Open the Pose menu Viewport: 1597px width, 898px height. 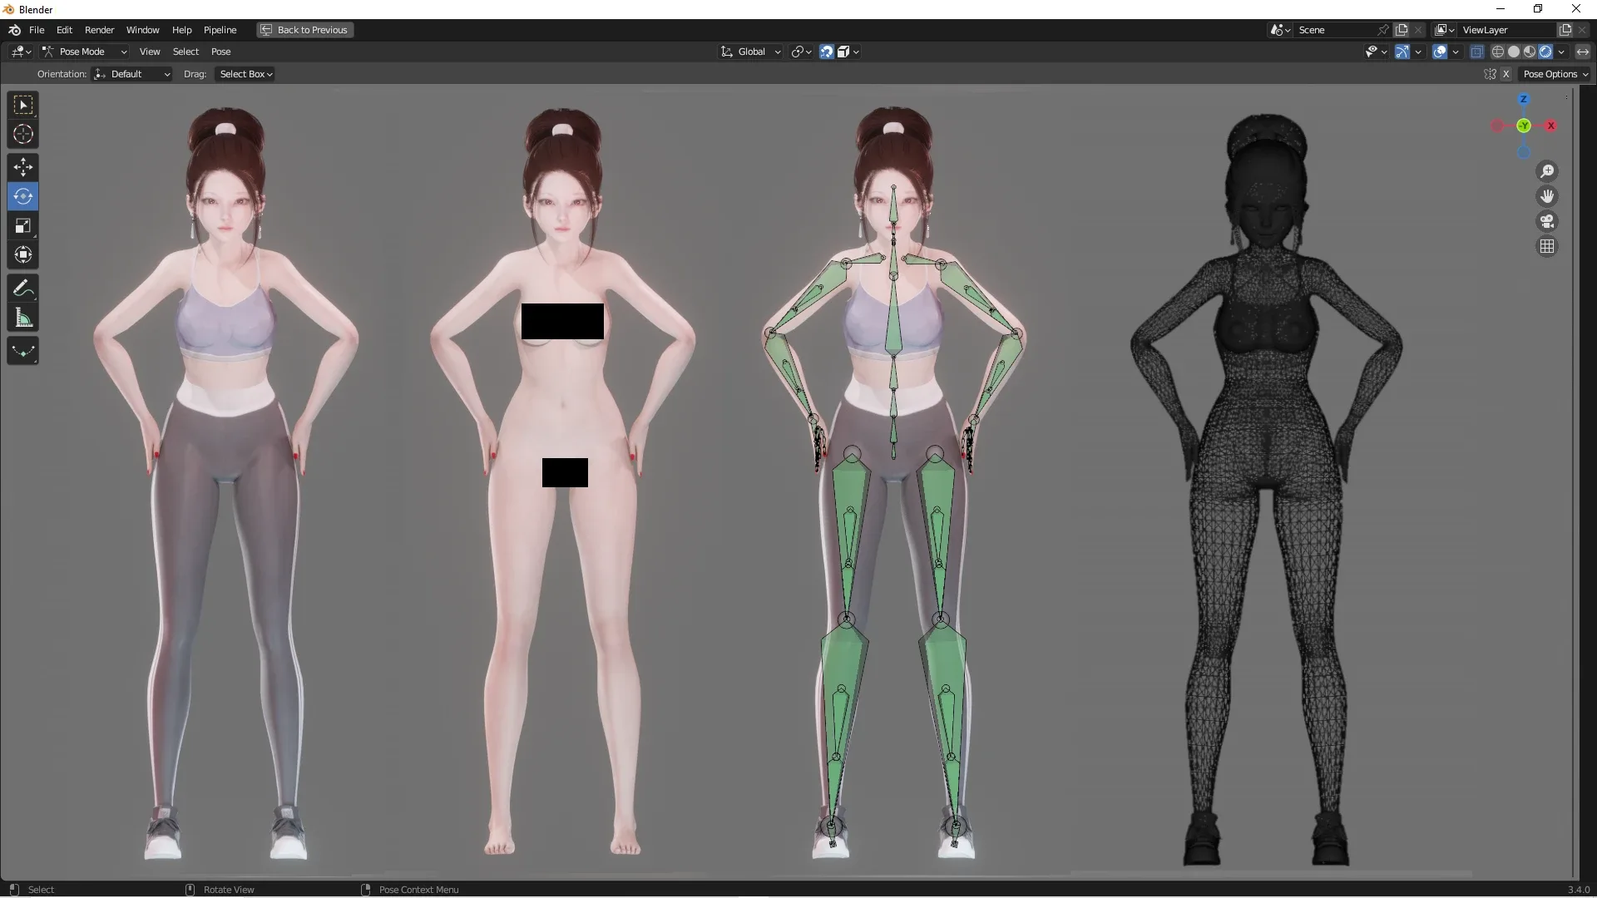click(221, 51)
